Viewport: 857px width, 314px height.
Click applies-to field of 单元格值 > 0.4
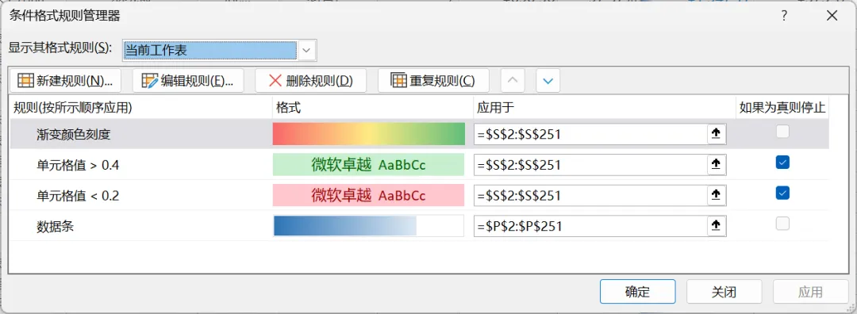click(590, 165)
